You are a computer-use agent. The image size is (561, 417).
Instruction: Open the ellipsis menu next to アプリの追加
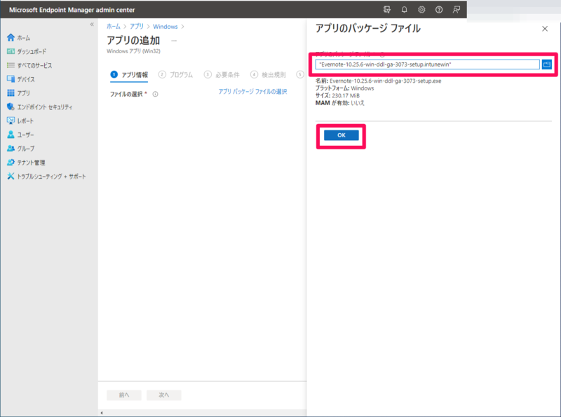point(173,42)
